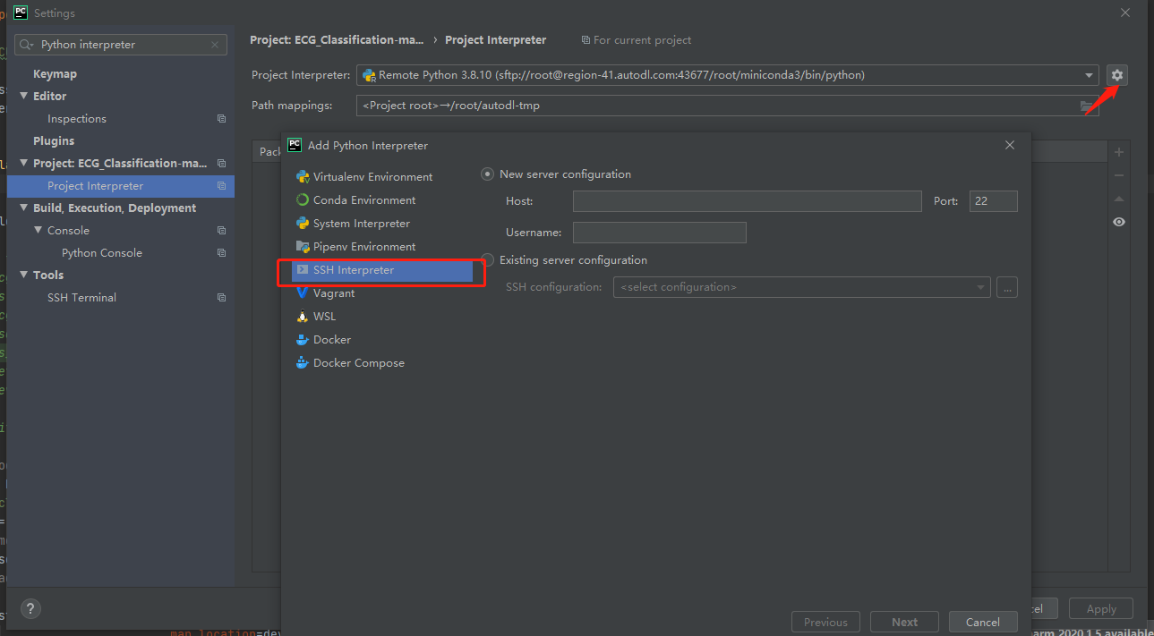Collapse the Editor tree section
This screenshot has width=1154, height=636.
(x=24, y=97)
